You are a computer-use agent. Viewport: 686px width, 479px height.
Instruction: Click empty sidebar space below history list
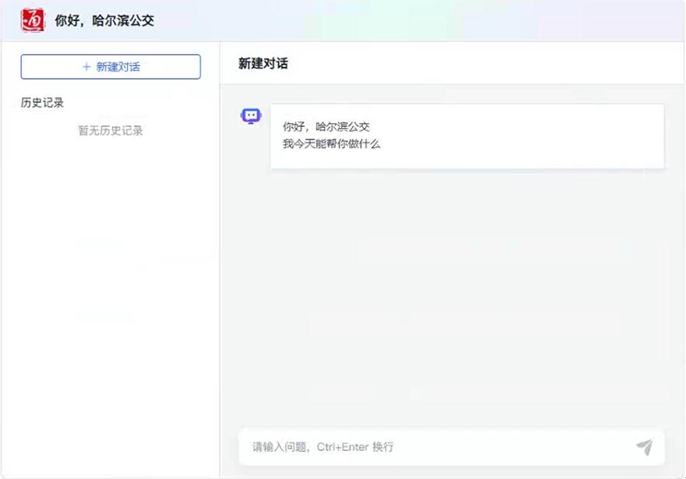click(x=111, y=312)
